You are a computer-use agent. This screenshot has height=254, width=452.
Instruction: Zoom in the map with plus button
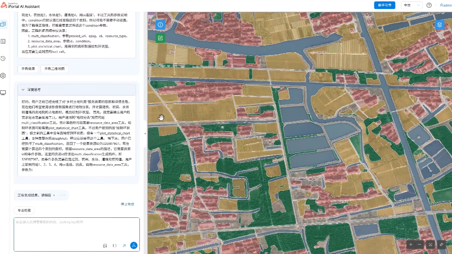pos(411,245)
